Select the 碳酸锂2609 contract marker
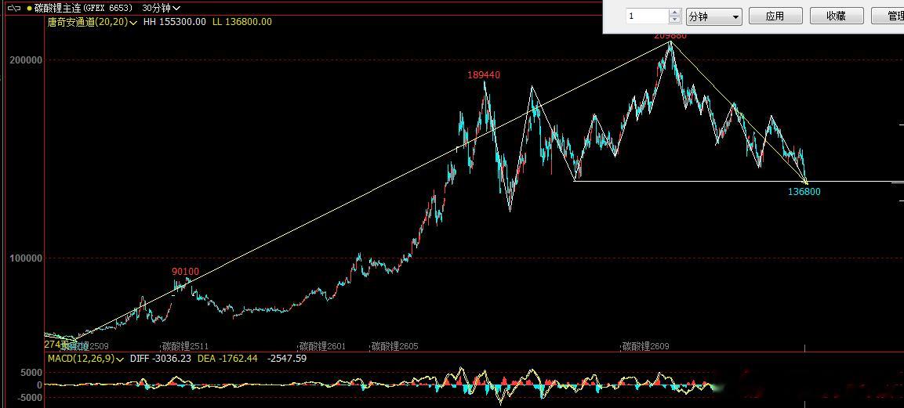The image size is (904, 408). click(645, 346)
